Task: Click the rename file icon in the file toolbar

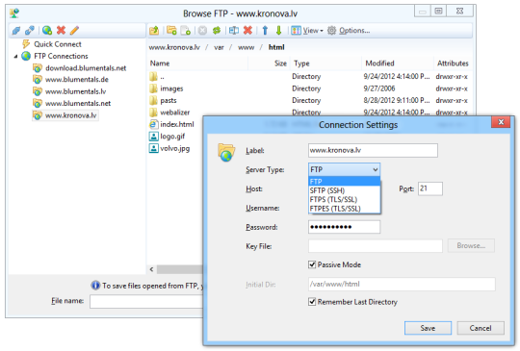Action: tap(234, 31)
